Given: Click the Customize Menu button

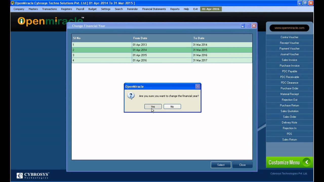Looking at the screenshot, I should 289,162.
